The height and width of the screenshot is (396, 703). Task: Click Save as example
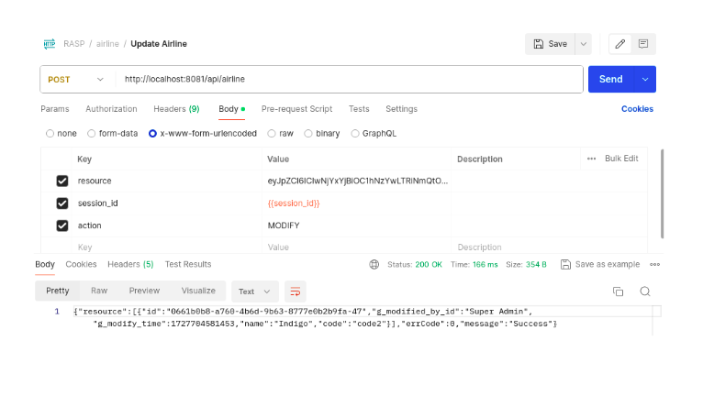coord(607,264)
